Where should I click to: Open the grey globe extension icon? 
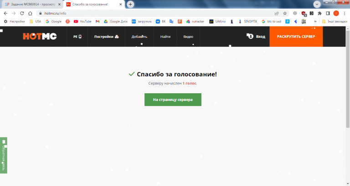pyautogui.click(x=295, y=13)
